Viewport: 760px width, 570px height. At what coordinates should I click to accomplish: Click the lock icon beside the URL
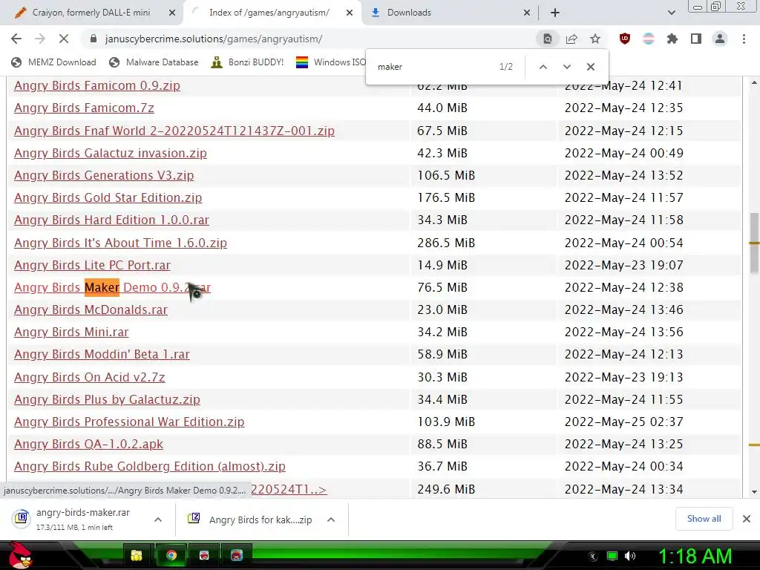pyautogui.click(x=94, y=39)
